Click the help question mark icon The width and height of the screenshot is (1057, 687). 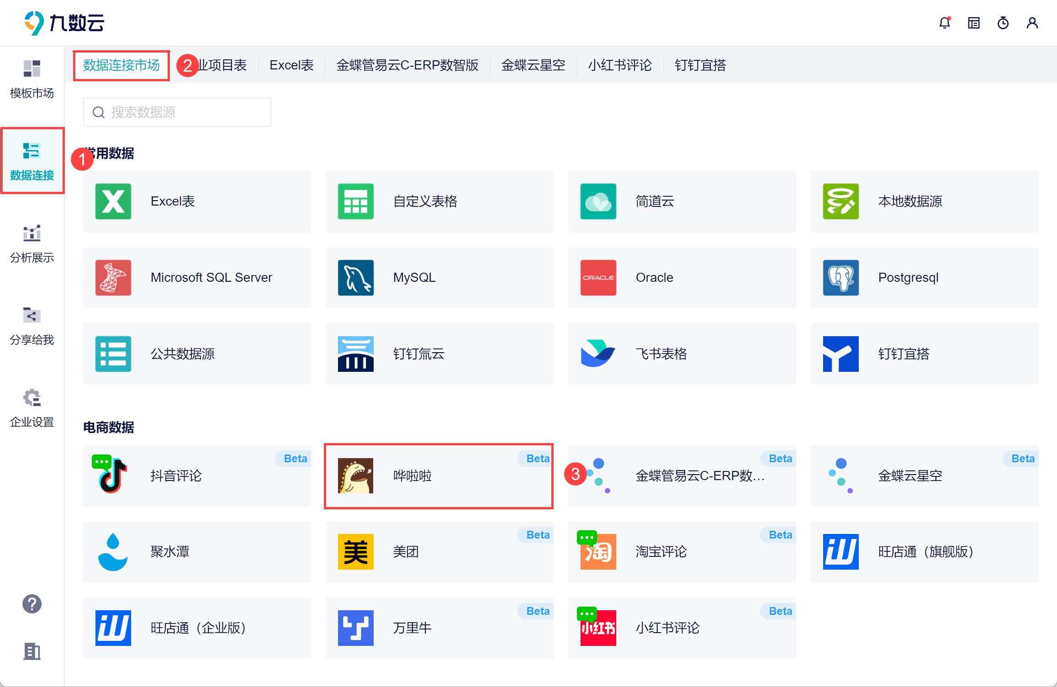click(32, 604)
